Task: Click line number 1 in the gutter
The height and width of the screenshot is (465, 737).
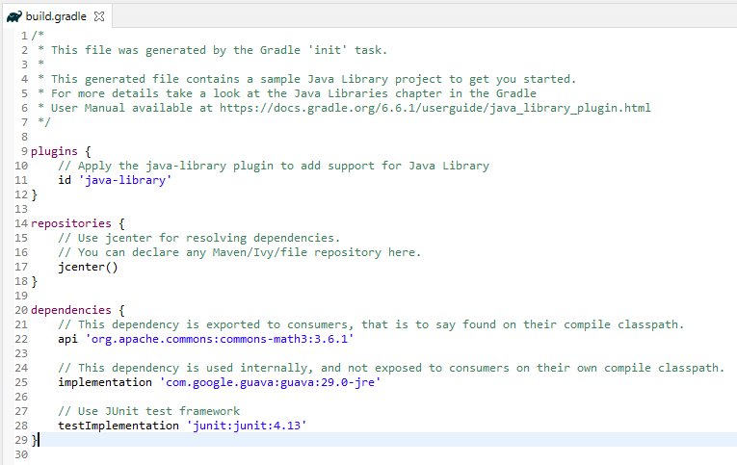Action: 22,36
